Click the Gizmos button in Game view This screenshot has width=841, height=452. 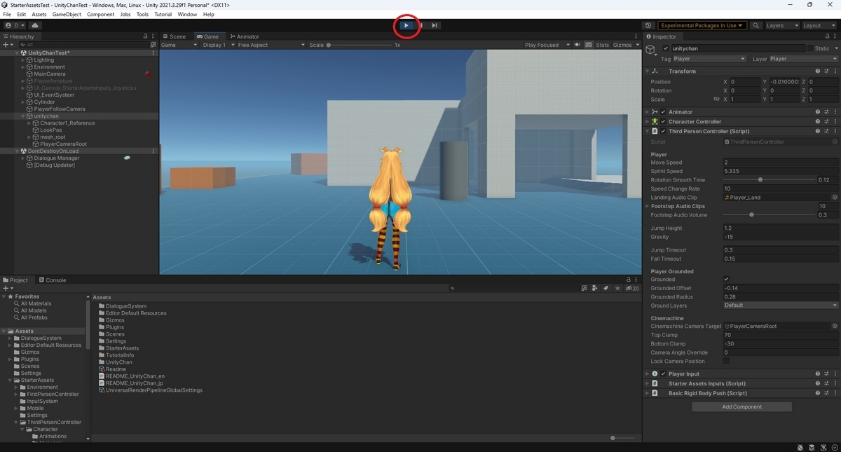click(x=622, y=45)
